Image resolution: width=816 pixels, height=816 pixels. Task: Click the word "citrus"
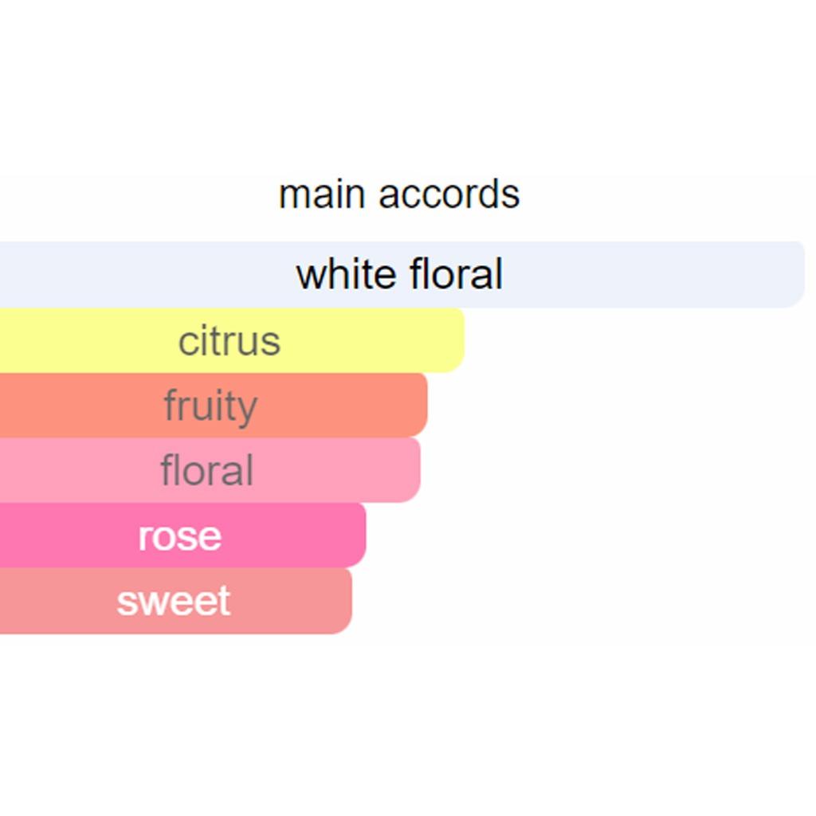click(x=229, y=341)
